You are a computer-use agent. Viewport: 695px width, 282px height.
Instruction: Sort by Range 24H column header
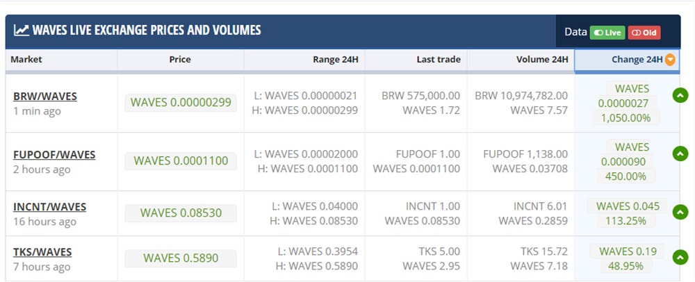(304, 60)
